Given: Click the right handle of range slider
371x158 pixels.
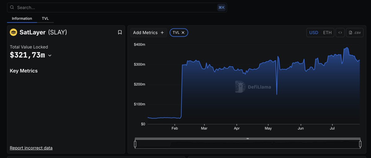Looking at the screenshot, I should pyautogui.click(x=360, y=144).
